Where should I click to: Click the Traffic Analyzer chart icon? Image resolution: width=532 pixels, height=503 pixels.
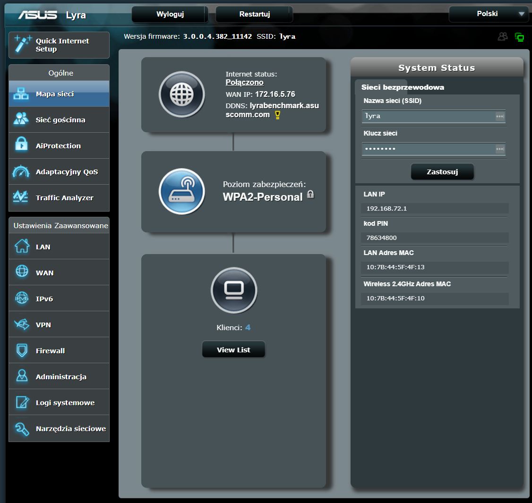click(20, 197)
